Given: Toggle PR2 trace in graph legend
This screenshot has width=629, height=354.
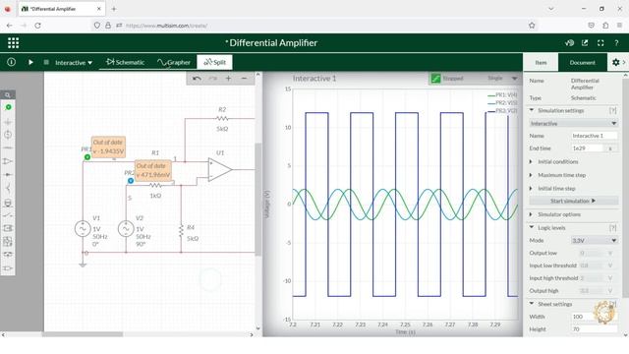Looking at the screenshot, I should [x=502, y=103].
